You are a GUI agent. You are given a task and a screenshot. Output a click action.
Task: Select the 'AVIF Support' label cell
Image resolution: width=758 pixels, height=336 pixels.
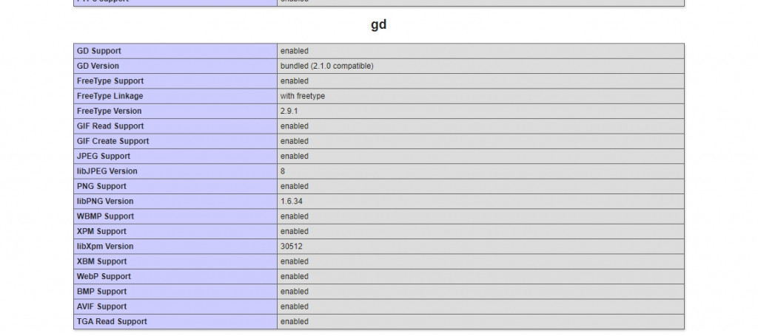(x=175, y=306)
